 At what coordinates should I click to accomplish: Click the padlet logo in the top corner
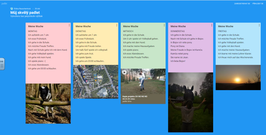[x=4, y=3]
